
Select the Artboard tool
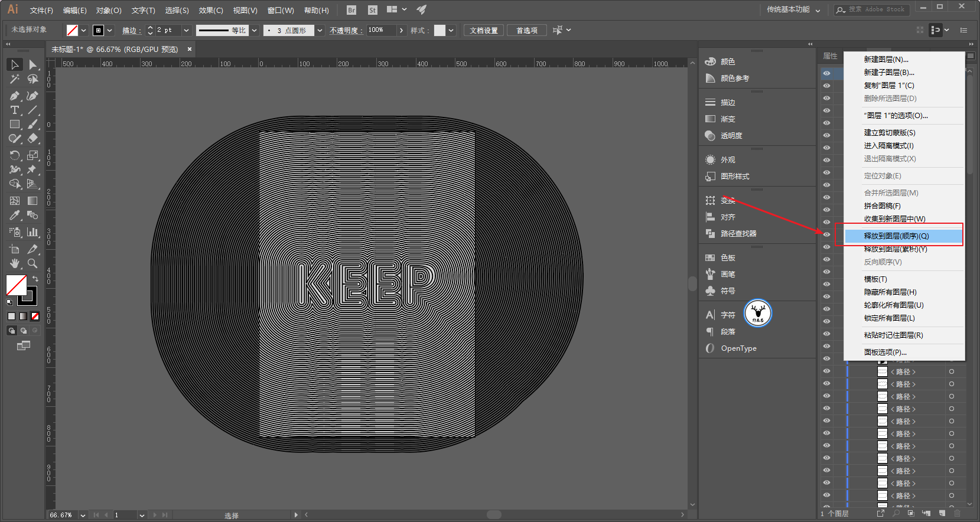click(15, 249)
